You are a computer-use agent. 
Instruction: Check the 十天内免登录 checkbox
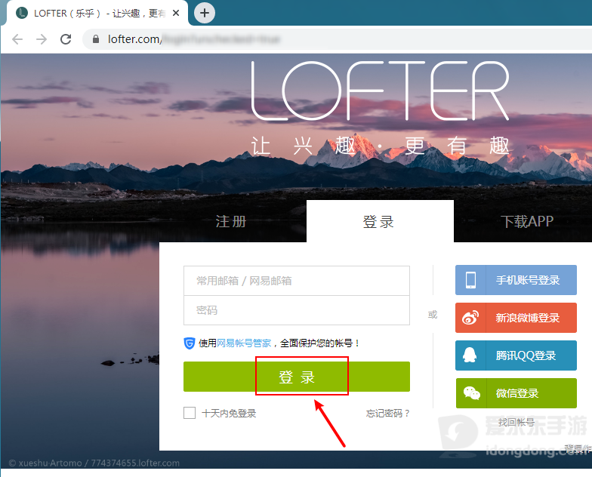tap(190, 413)
